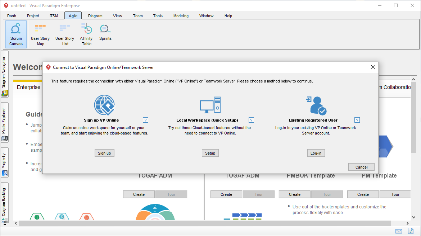The height and width of the screenshot is (236, 421).
Task: Open help for Local Workspace Quick Setup
Action: (251, 120)
